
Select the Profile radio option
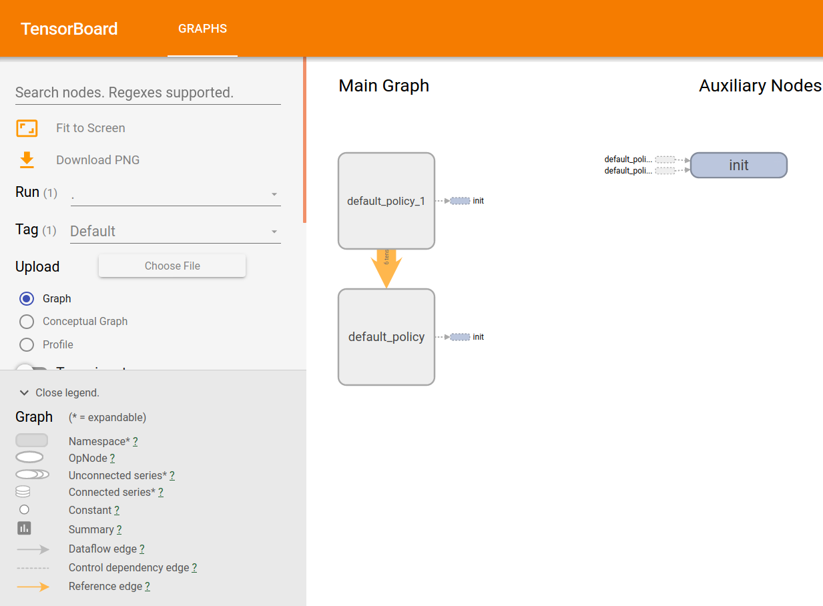point(27,344)
